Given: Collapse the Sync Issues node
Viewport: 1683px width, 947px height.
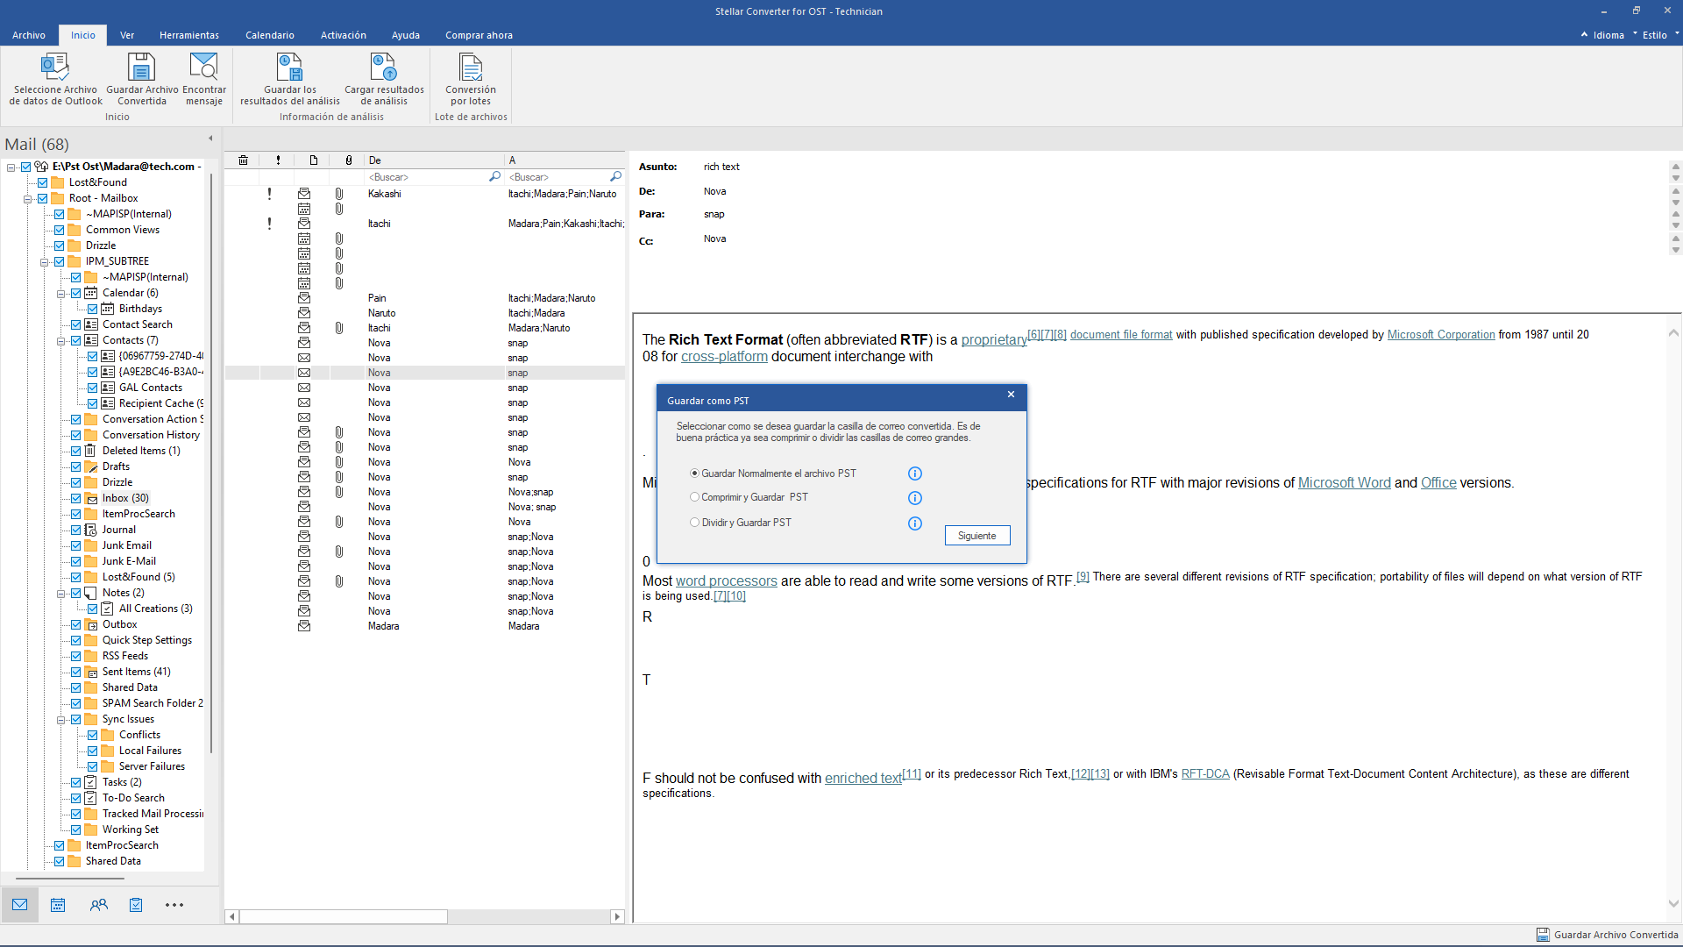Looking at the screenshot, I should pos(60,719).
